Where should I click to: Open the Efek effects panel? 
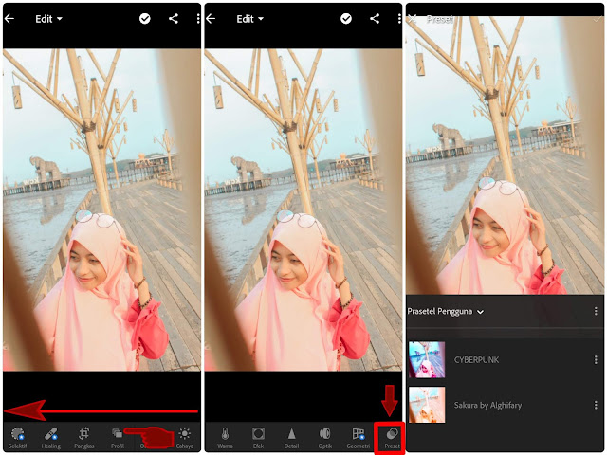pyautogui.click(x=258, y=438)
